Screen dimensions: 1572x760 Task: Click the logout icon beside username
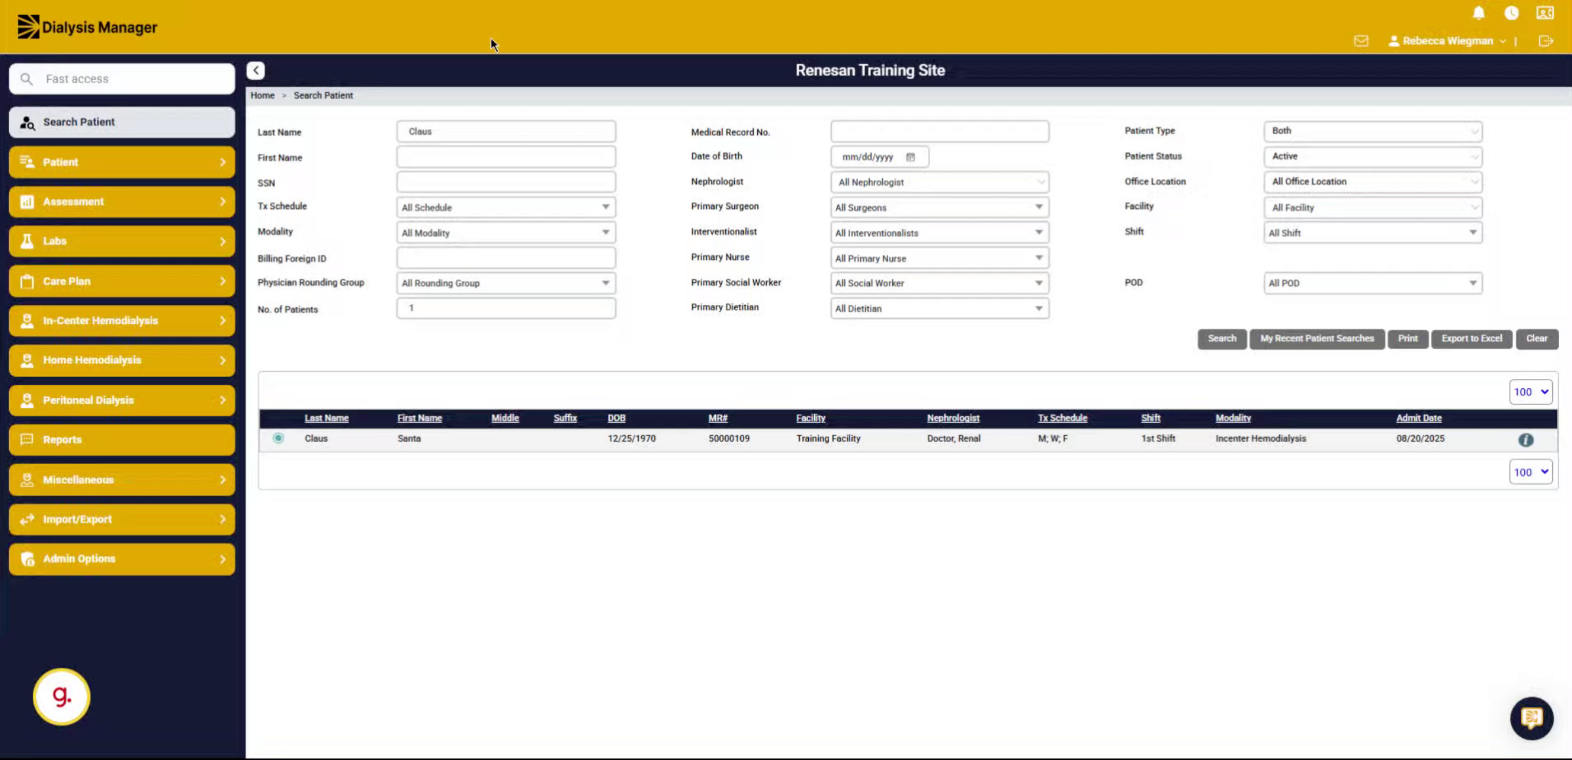(x=1546, y=41)
